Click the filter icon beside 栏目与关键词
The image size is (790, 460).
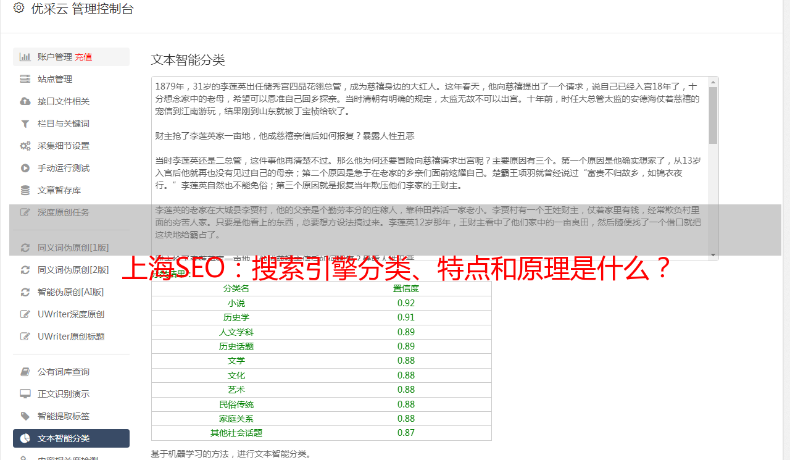pyautogui.click(x=25, y=123)
